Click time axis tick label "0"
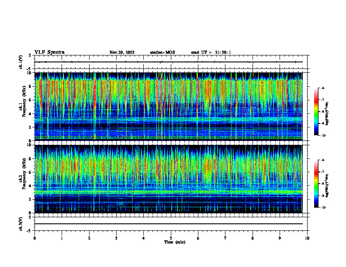 [35, 238]
